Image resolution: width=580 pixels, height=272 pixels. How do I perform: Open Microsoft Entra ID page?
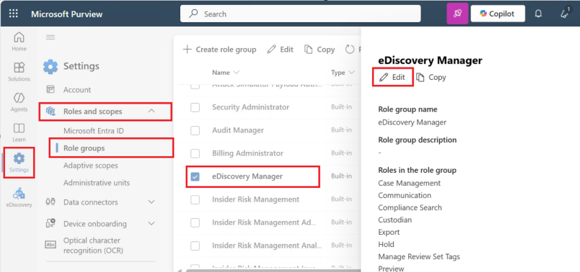pos(94,131)
